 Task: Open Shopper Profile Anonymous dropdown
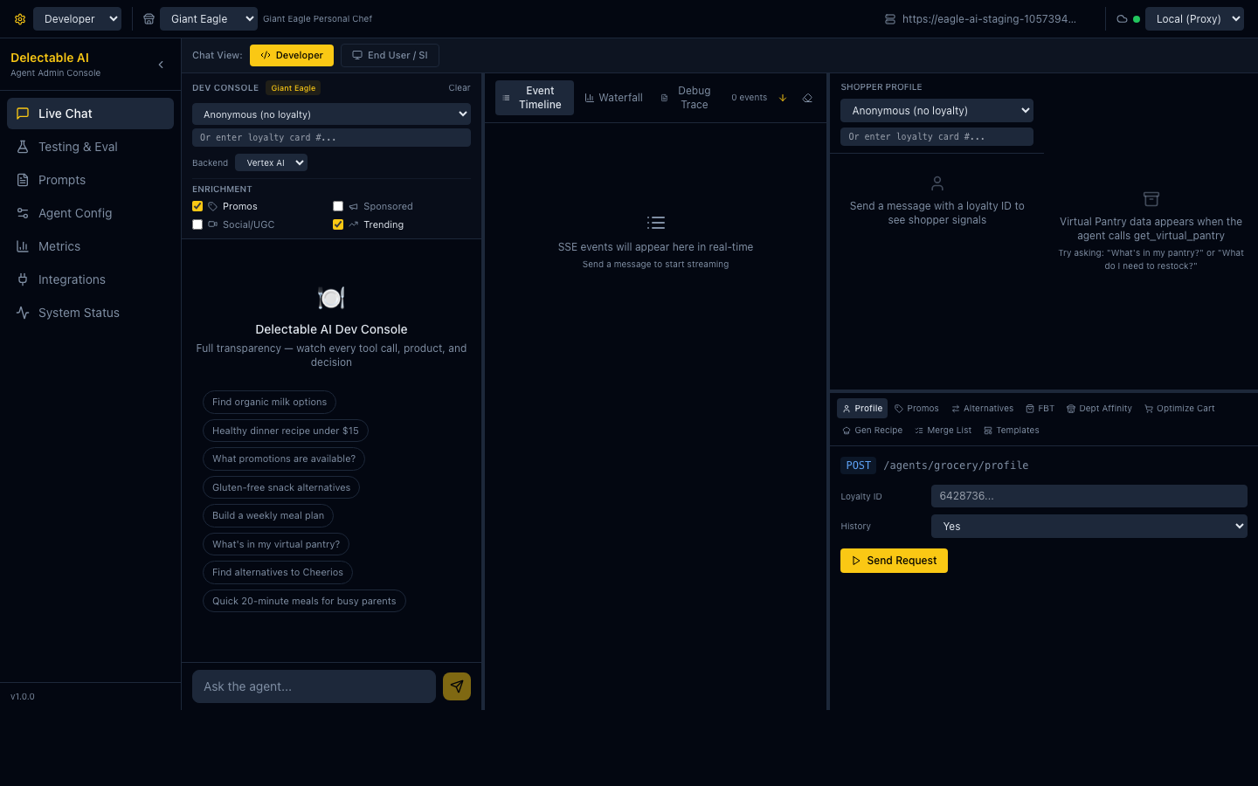(x=937, y=111)
